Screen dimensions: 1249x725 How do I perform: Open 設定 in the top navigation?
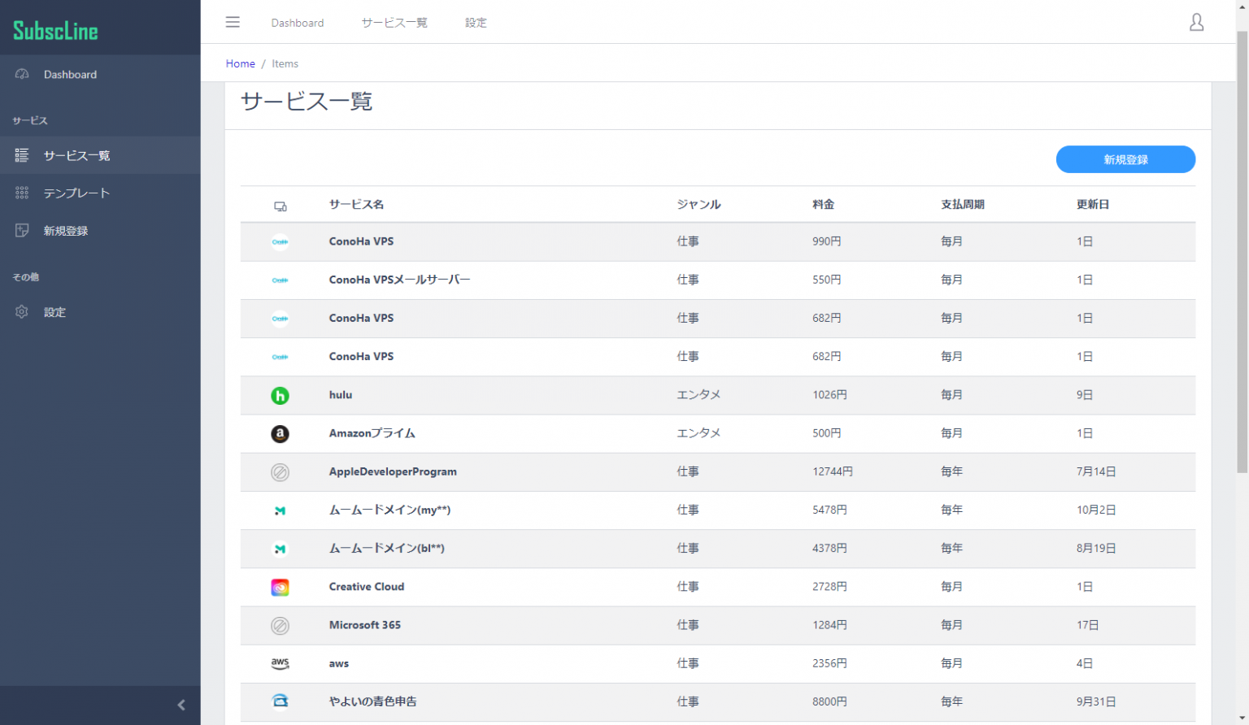click(476, 23)
